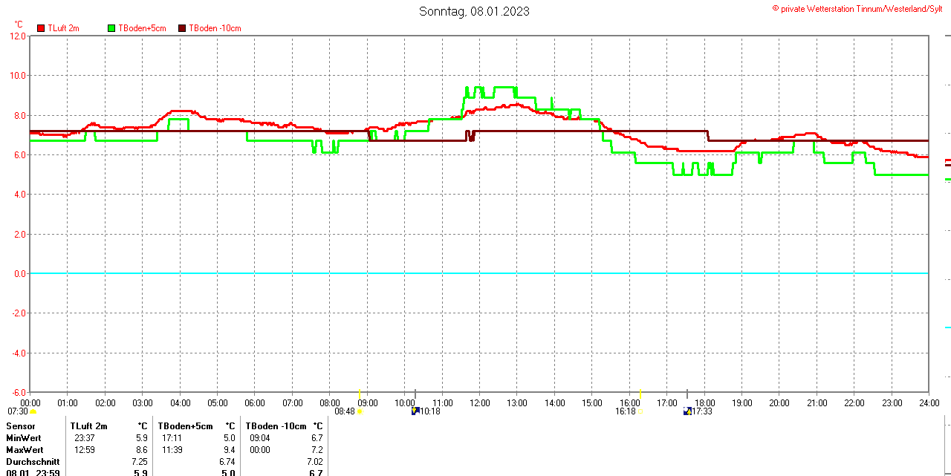Select the TBoden -10cm legend label
The image size is (951, 476).
[215, 28]
